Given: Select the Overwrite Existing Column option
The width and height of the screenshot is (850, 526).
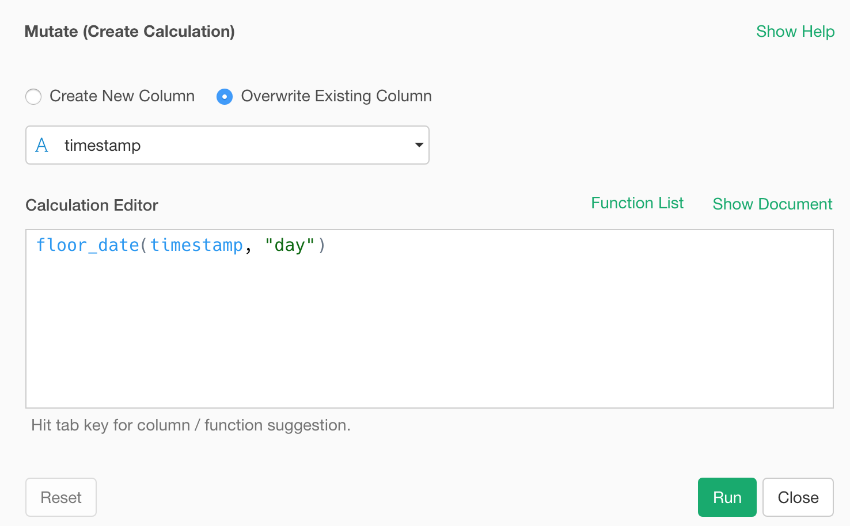Looking at the screenshot, I should 225,97.
